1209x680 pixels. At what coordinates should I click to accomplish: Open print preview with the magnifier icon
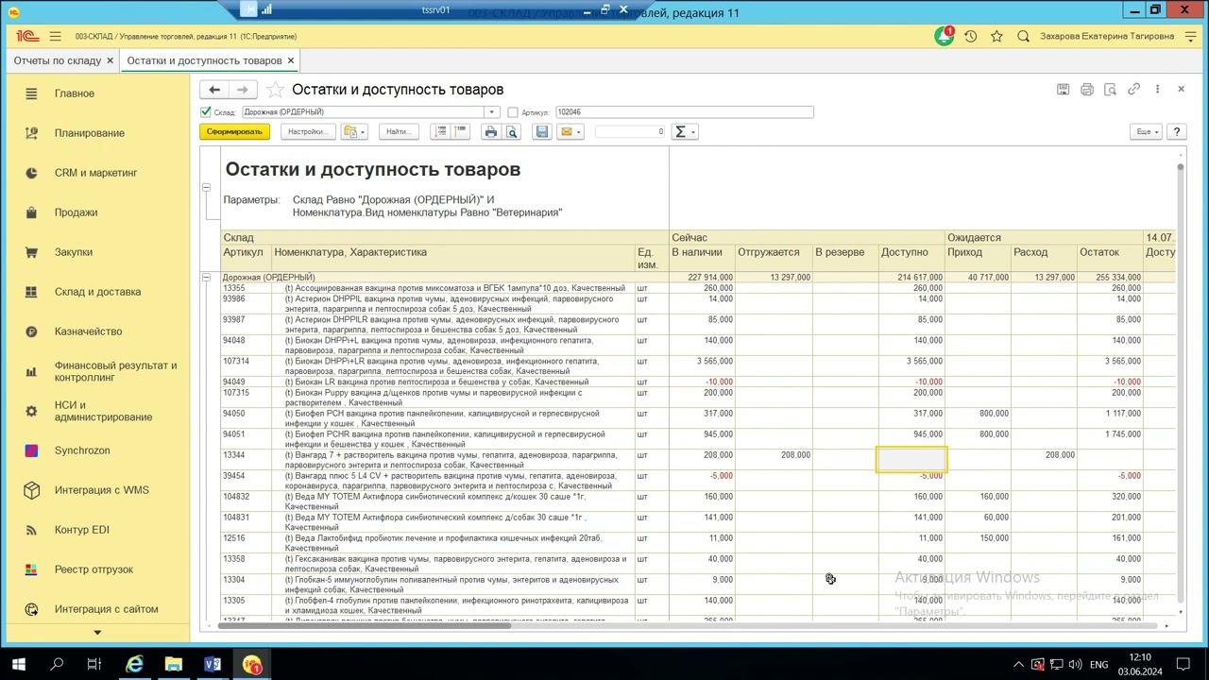[512, 132]
